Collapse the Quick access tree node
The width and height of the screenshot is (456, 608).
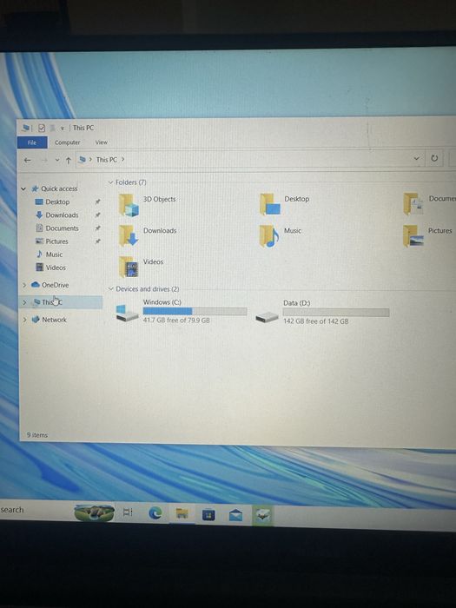coord(23,188)
